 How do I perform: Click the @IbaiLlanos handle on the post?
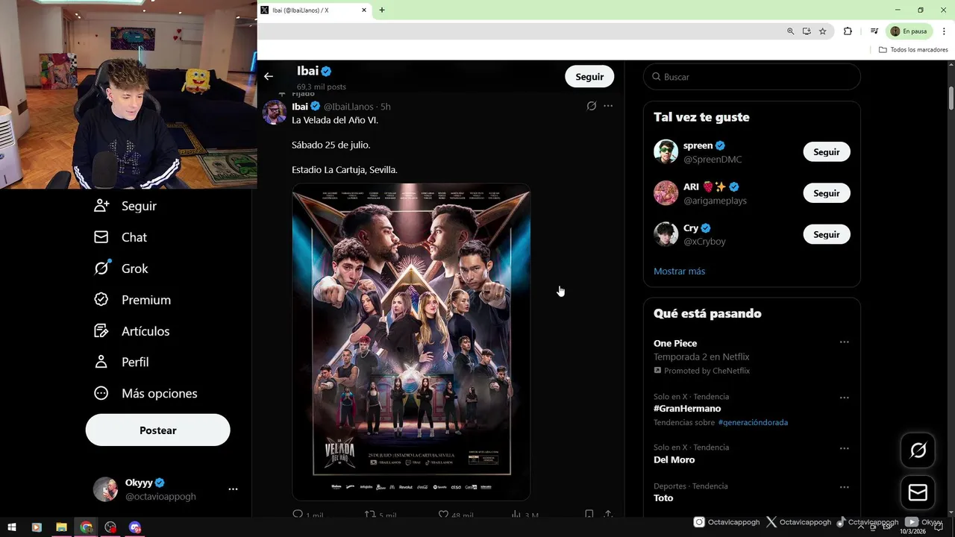tap(349, 107)
